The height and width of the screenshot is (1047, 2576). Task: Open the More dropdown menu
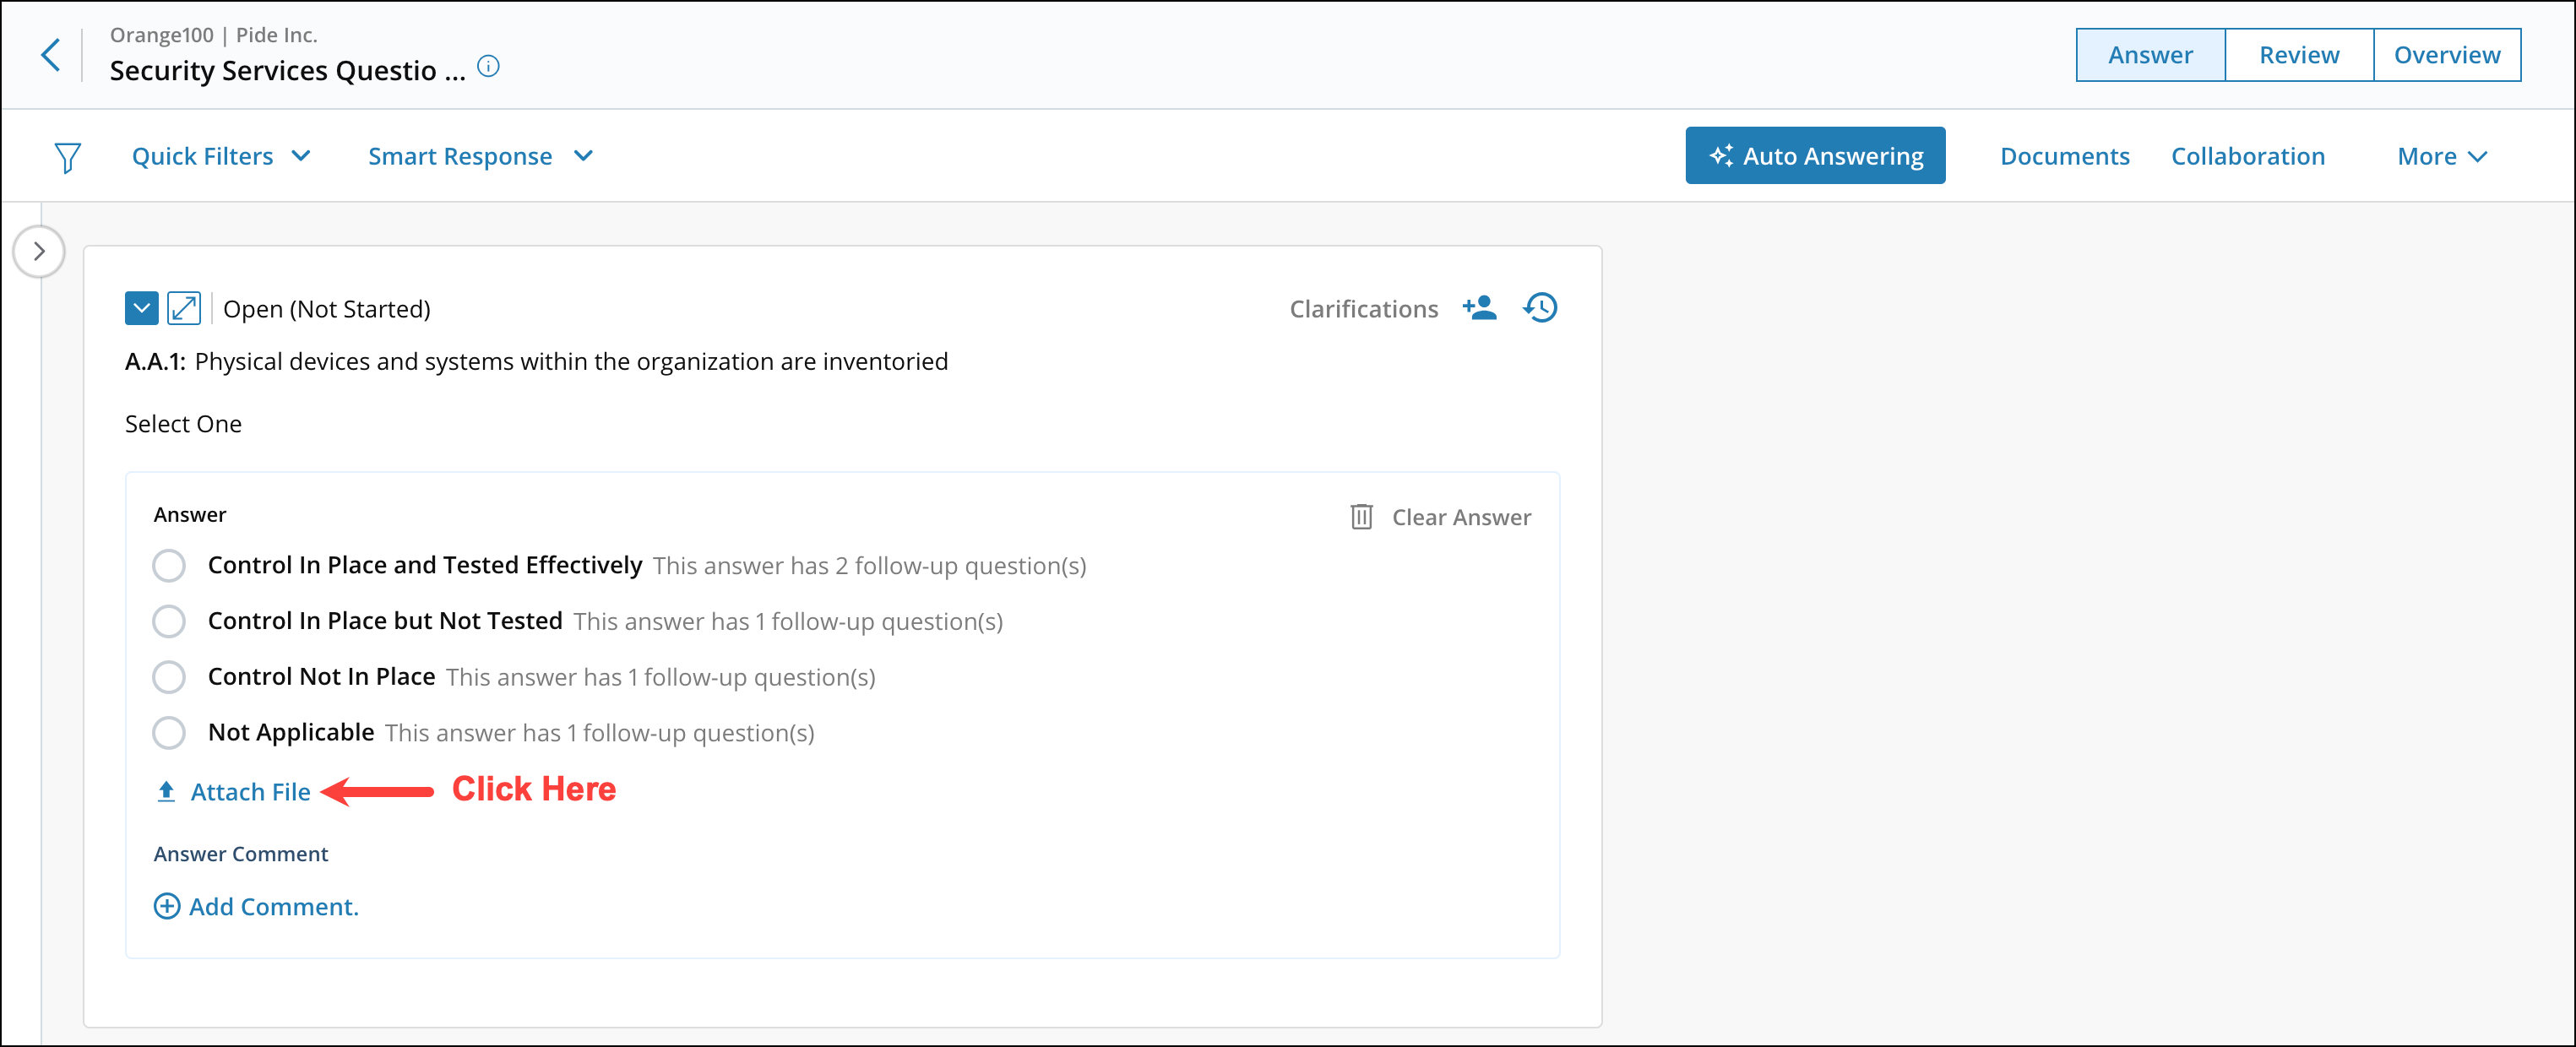(2442, 156)
